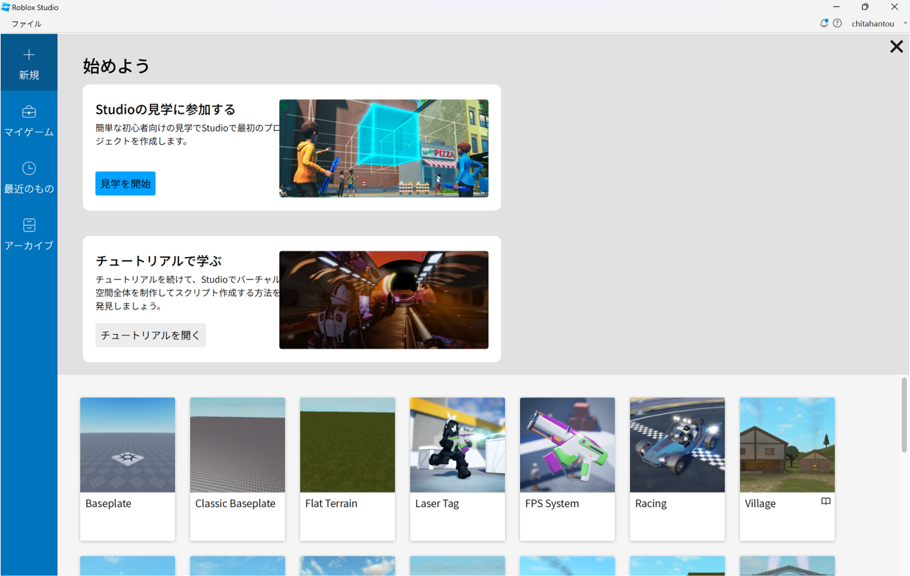Click the Studio tour pizza scene image
910x576 pixels.
click(x=383, y=149)
